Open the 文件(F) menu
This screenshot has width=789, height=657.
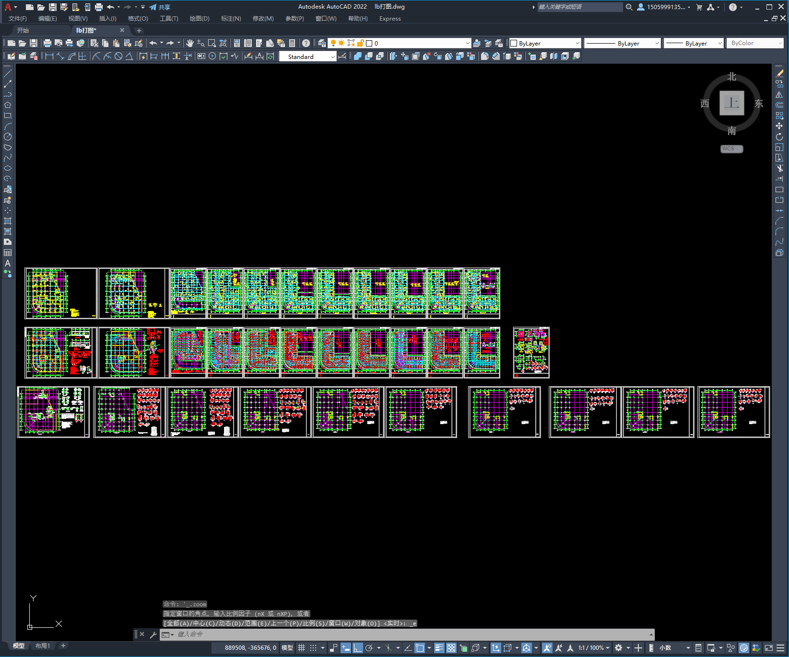click(x=18, y=19)
